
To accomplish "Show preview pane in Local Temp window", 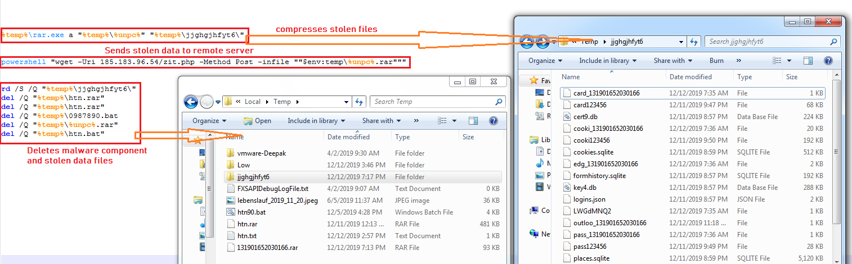I will (x=473, y=121).
